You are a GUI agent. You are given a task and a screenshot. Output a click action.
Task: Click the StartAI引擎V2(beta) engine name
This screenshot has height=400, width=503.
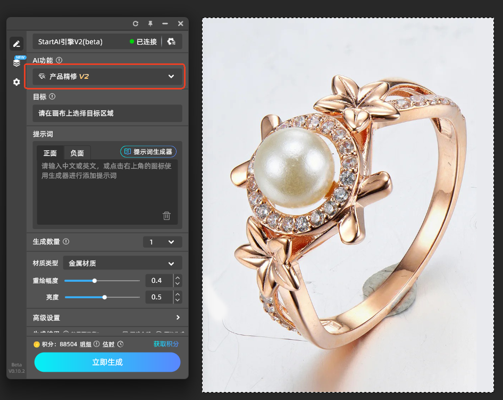click(70, 42)
